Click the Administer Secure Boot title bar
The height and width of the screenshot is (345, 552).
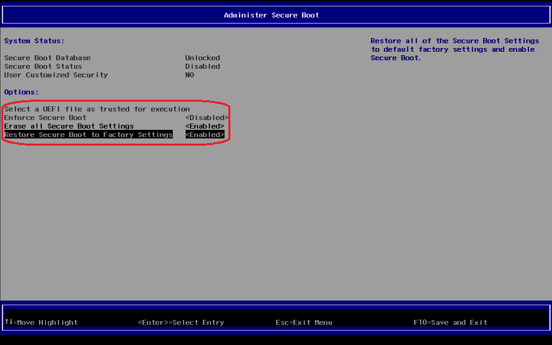pyautogui.click(x=272, y=15)
